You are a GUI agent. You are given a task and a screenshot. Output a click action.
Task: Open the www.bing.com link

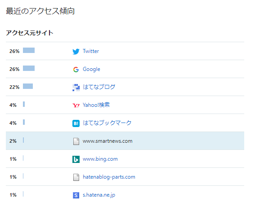click(x=100, y=159)
